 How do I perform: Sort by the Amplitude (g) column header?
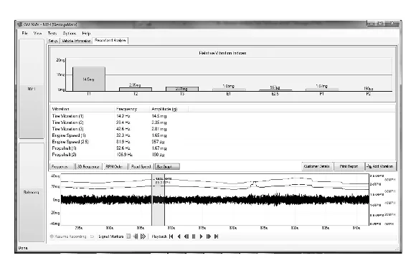169,109
